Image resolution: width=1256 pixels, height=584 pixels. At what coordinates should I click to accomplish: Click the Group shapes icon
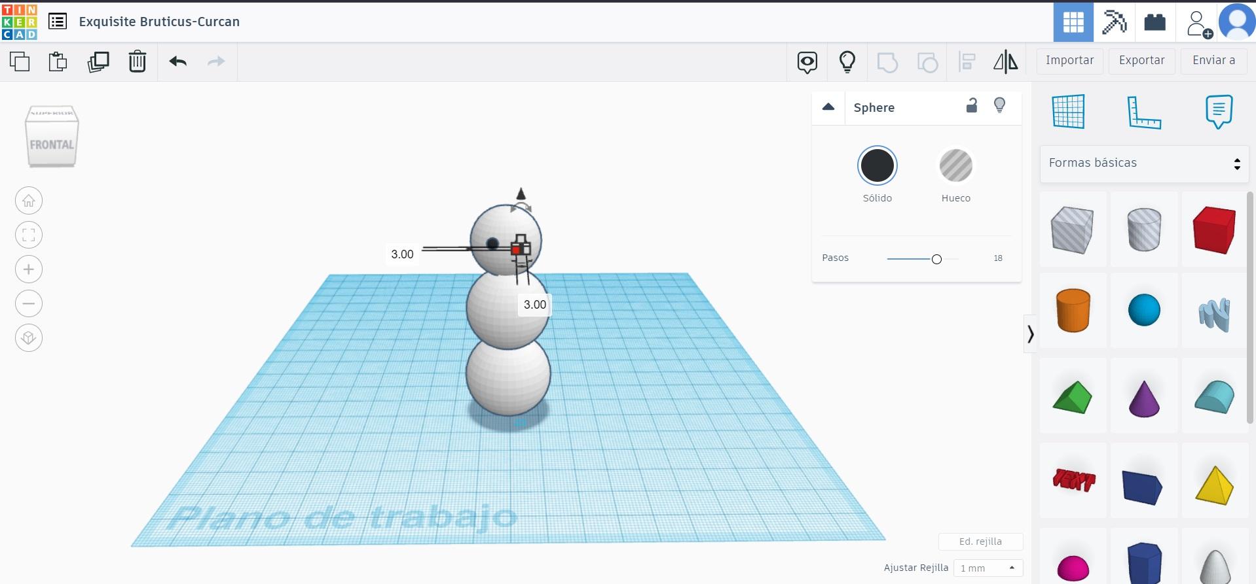click(887, 62)
